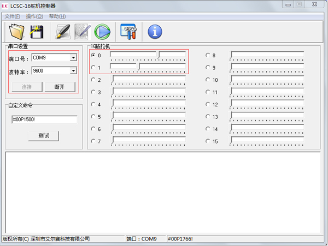Expand the 波特率 9600 dropdown arrow

click(x=73, y=71)
